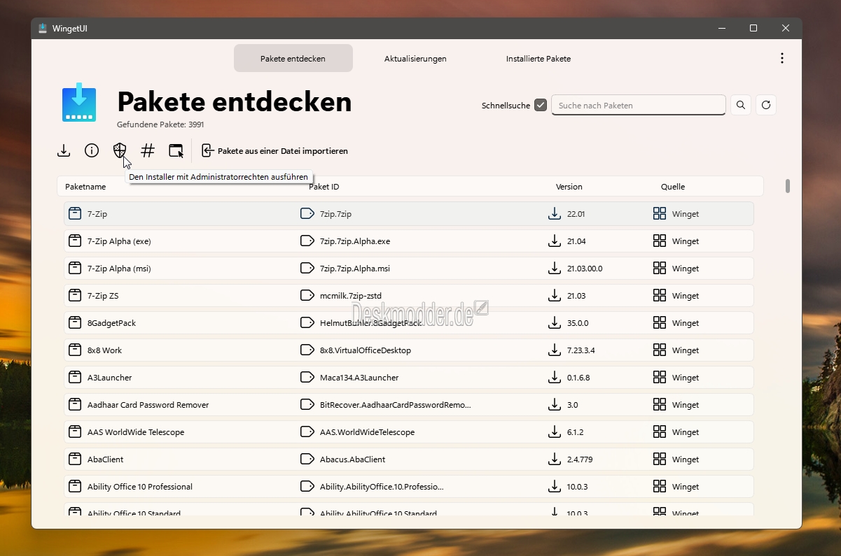
Task: Reload the package list with refresh icon
Action: tap(766, 105)
